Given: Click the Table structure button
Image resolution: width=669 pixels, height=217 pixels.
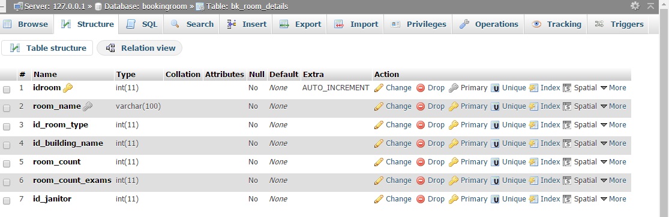Looking at the screenshot, I should (x=47, y=48).
